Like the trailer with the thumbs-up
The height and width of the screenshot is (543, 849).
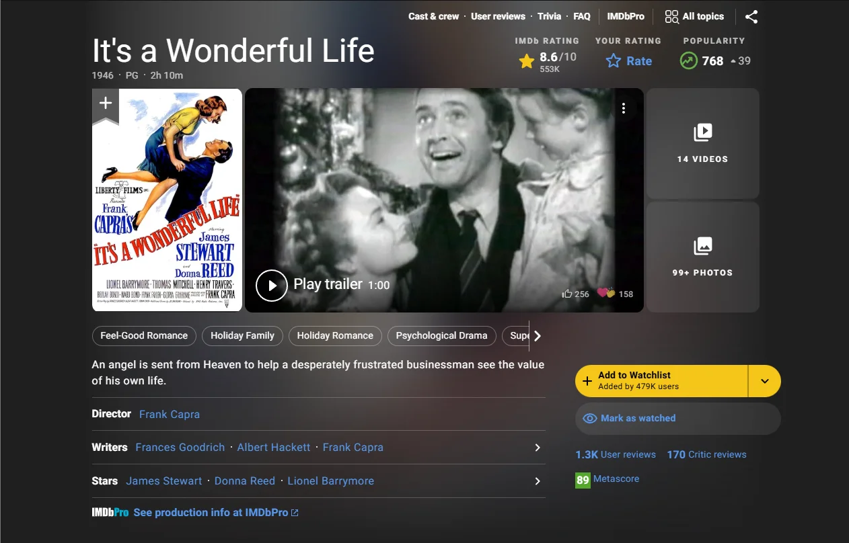coord(566,294)
